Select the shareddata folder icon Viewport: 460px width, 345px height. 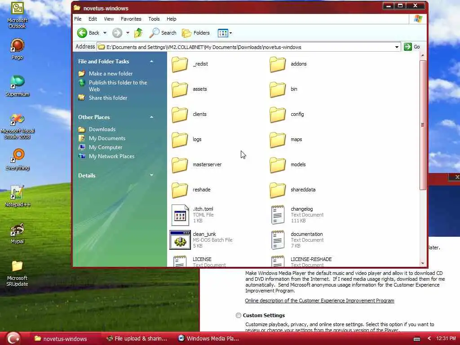(x=278, y=190)
